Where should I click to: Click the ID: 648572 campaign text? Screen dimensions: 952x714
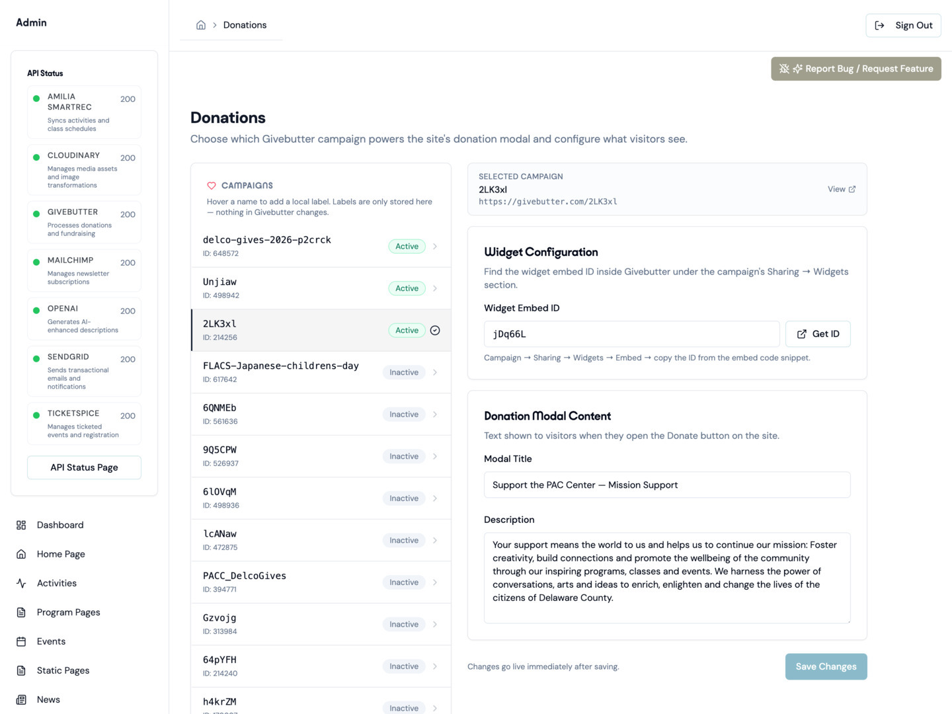click(221, 253)
